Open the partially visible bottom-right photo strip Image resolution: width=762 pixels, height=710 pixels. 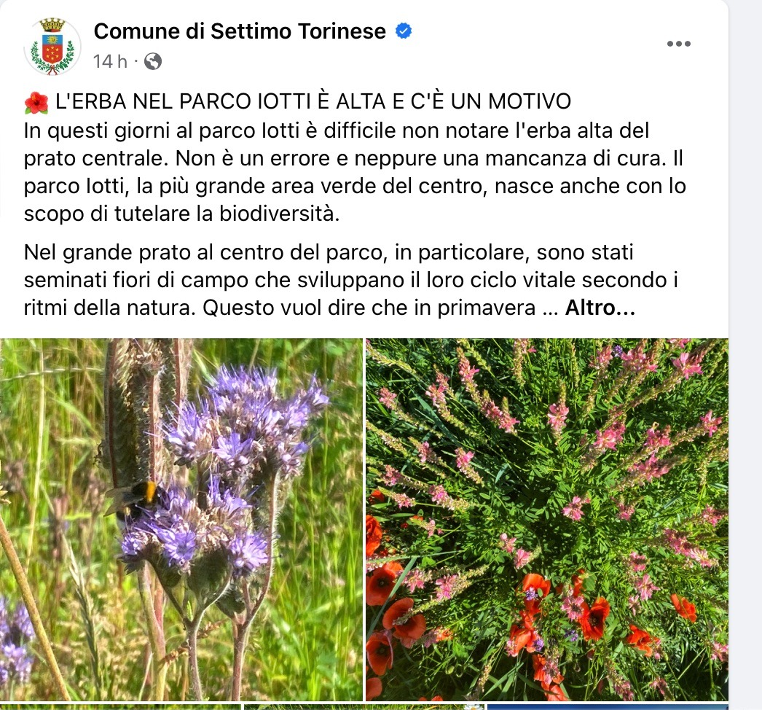[x=608, y=706]
